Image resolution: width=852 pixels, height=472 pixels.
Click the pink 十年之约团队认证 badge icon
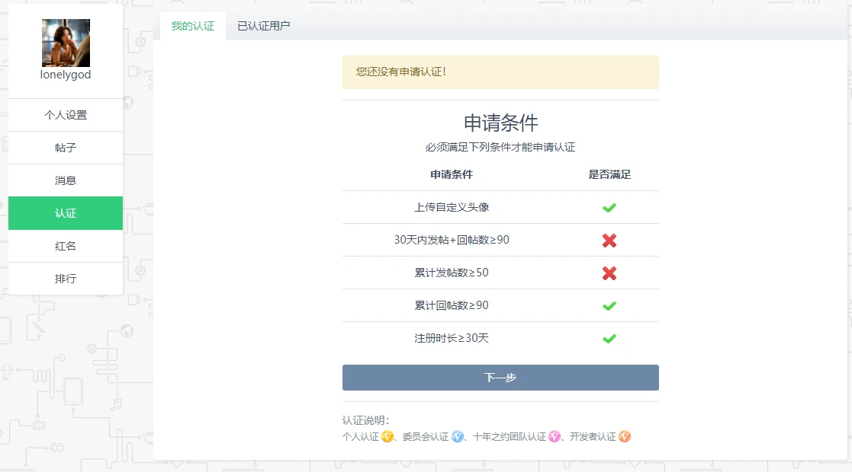click(555, 437)
